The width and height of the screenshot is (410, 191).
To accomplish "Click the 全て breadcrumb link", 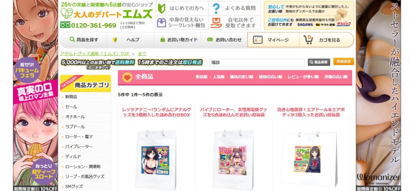I will coord(142,54).
